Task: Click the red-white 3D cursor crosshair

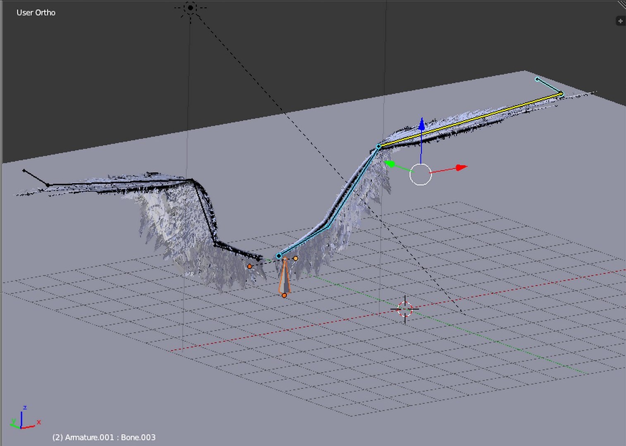Action: click(405, 308)
